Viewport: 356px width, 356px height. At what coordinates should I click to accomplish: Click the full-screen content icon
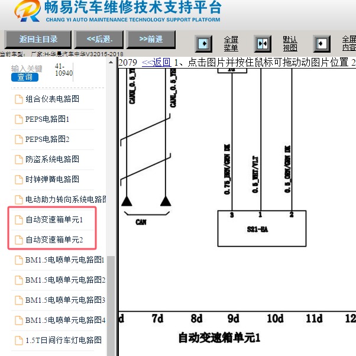(322, 44)
